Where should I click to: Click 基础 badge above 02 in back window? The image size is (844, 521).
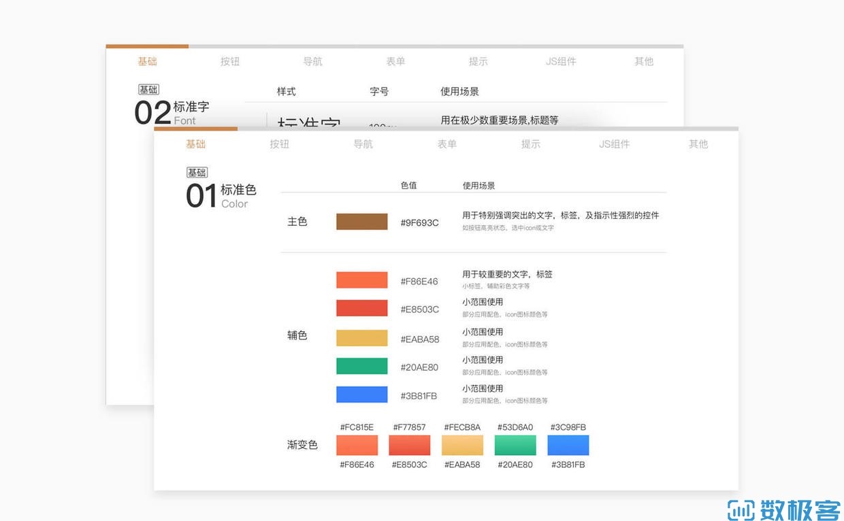[148, 90]
